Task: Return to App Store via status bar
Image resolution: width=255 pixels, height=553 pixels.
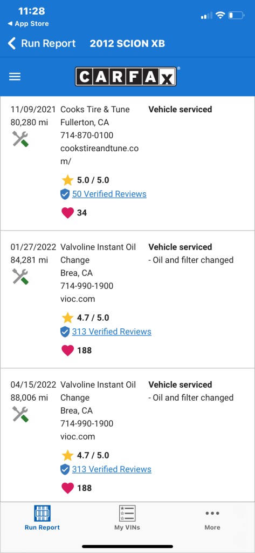Action: (x=28, y=24)
